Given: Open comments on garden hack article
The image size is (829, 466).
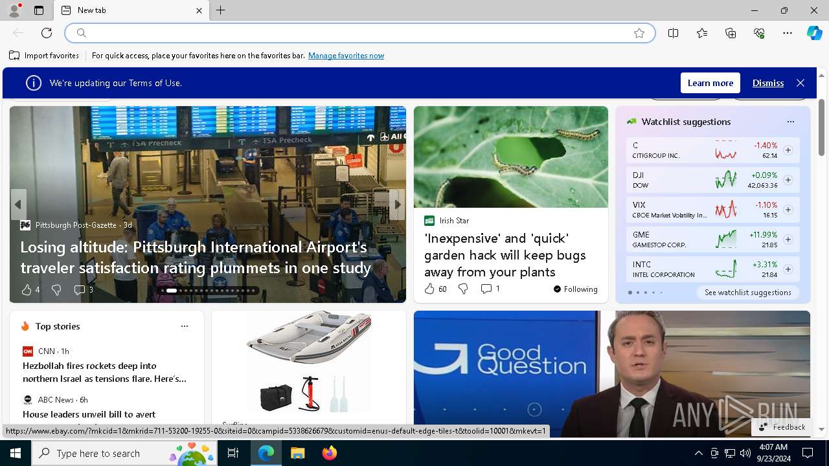Looking at the screenshot, I should tap(490, 289).
